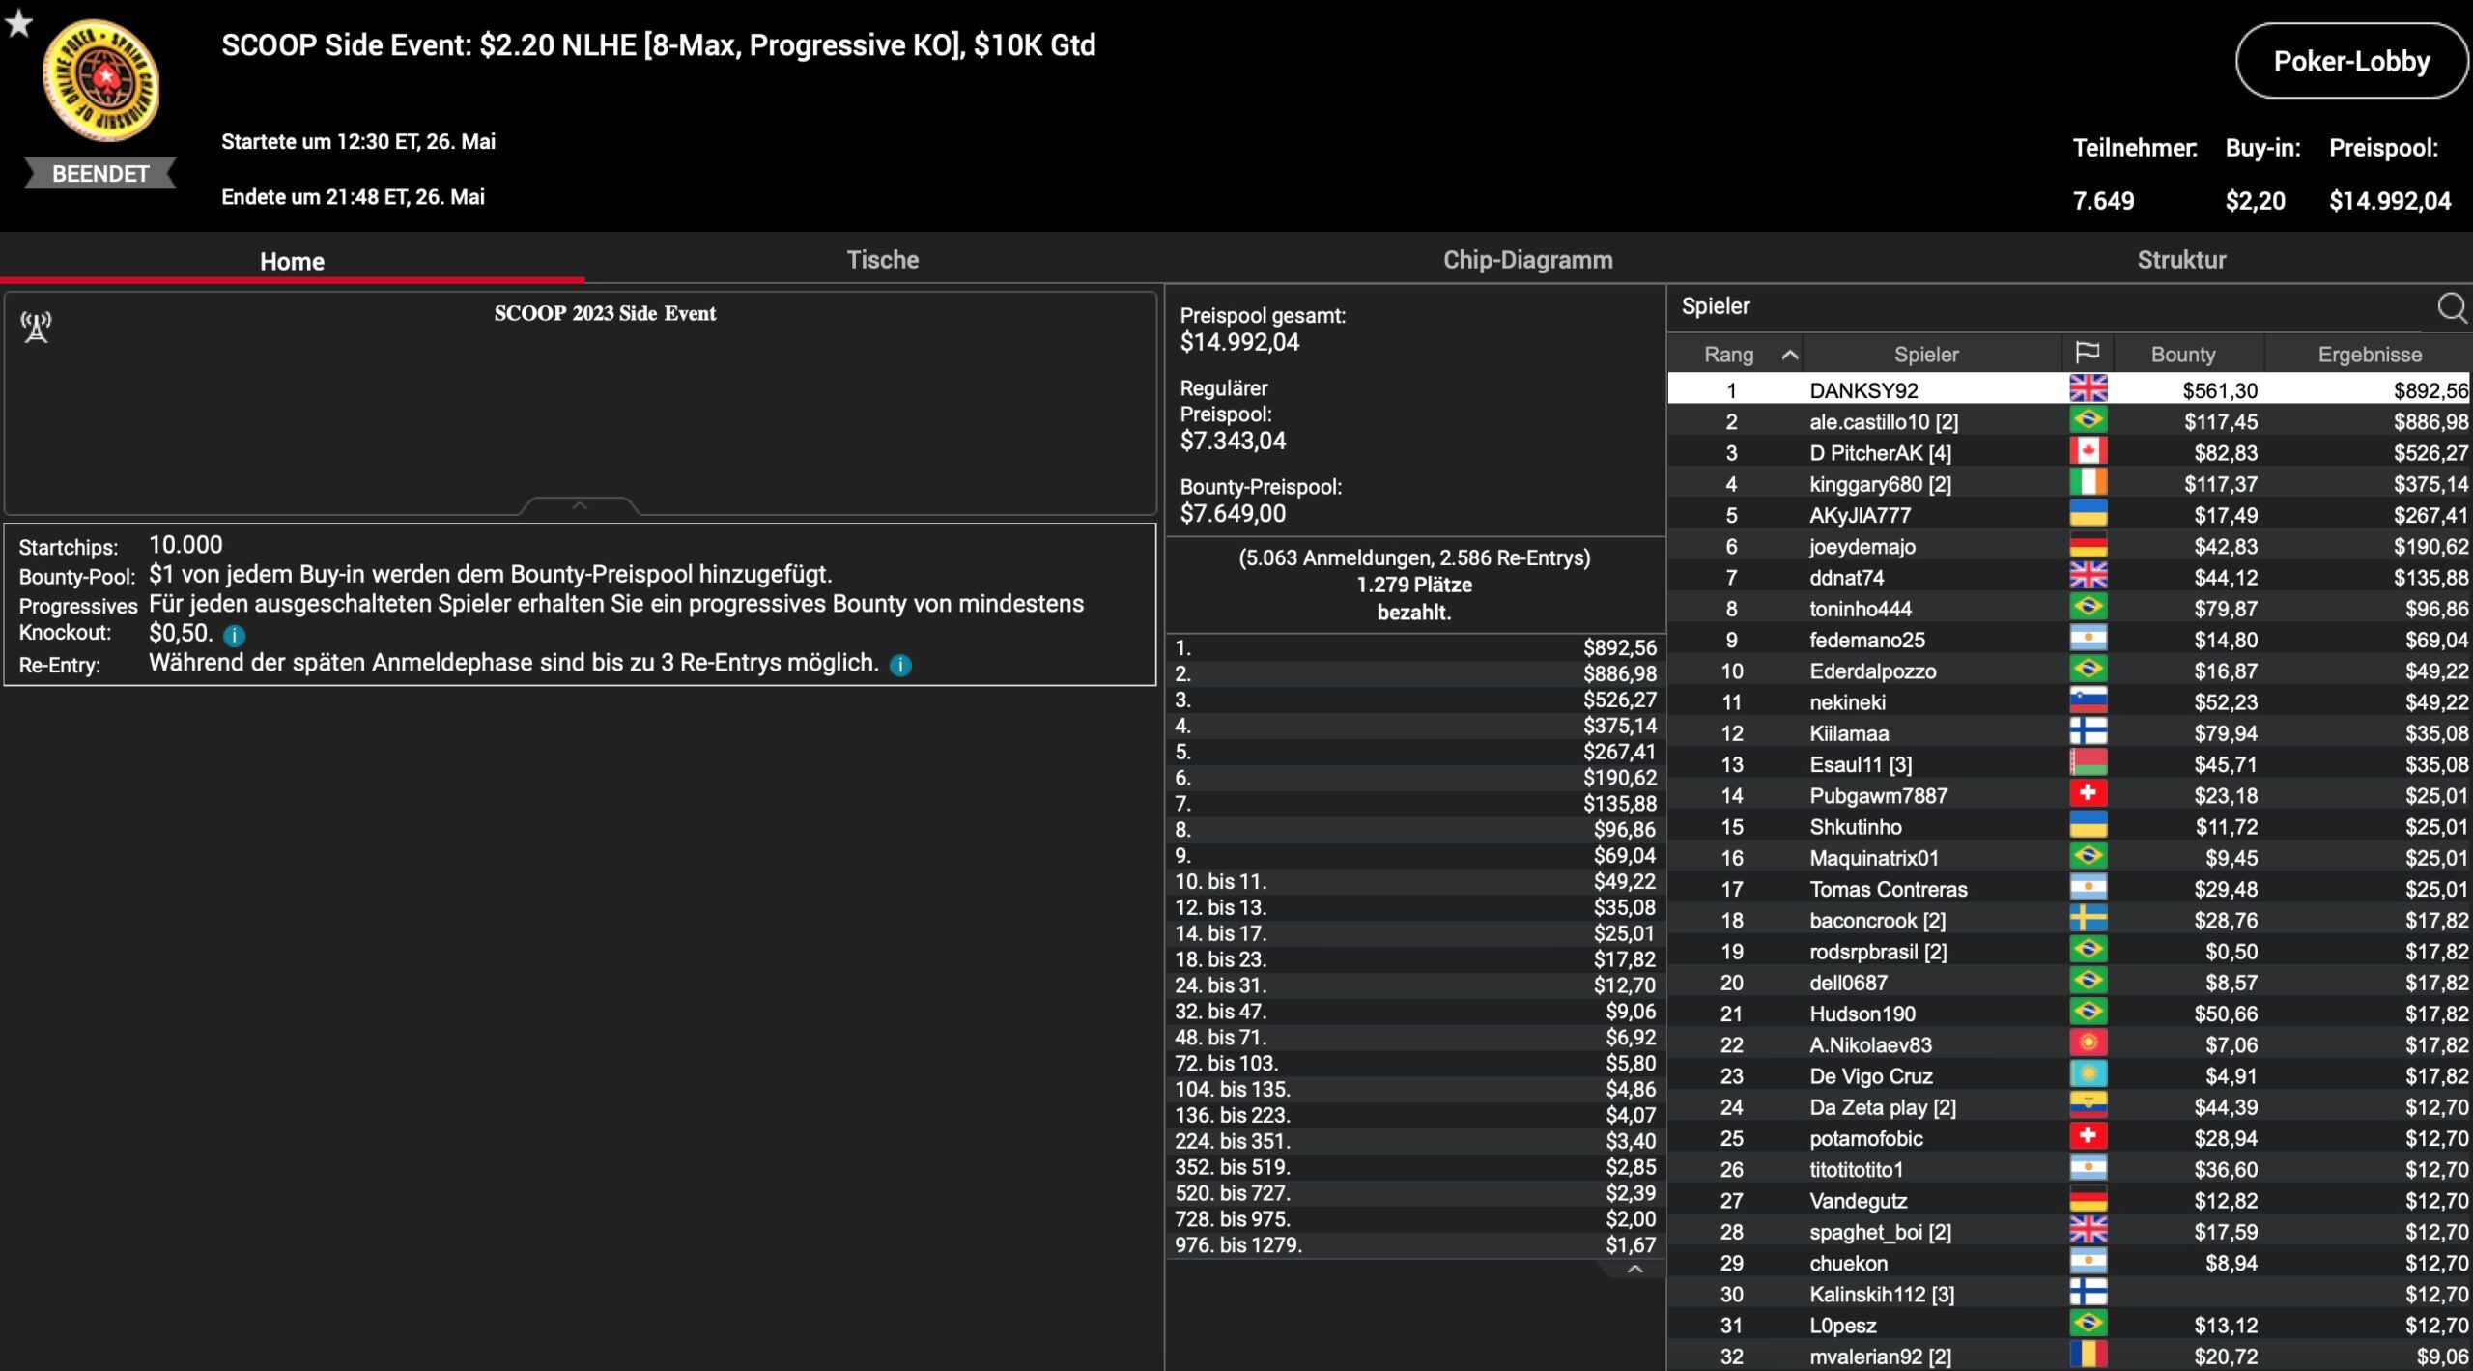Click ddnat74's United Kingdom flag

(x=2088, y=576)
